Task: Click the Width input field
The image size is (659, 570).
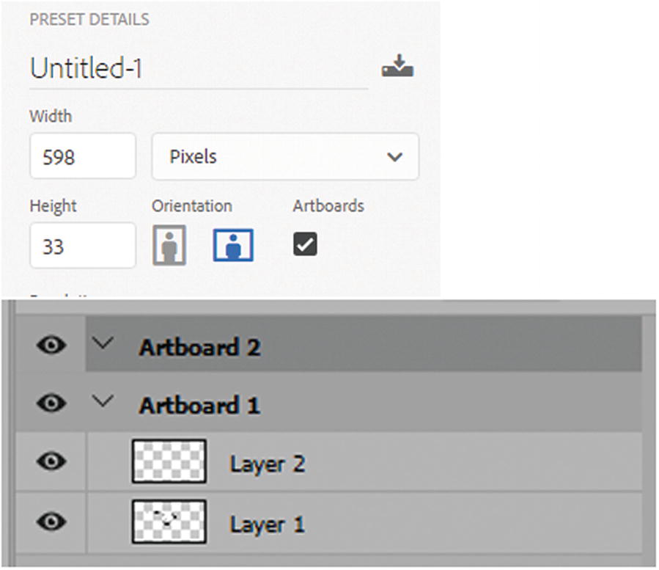Action: [82, 156]
